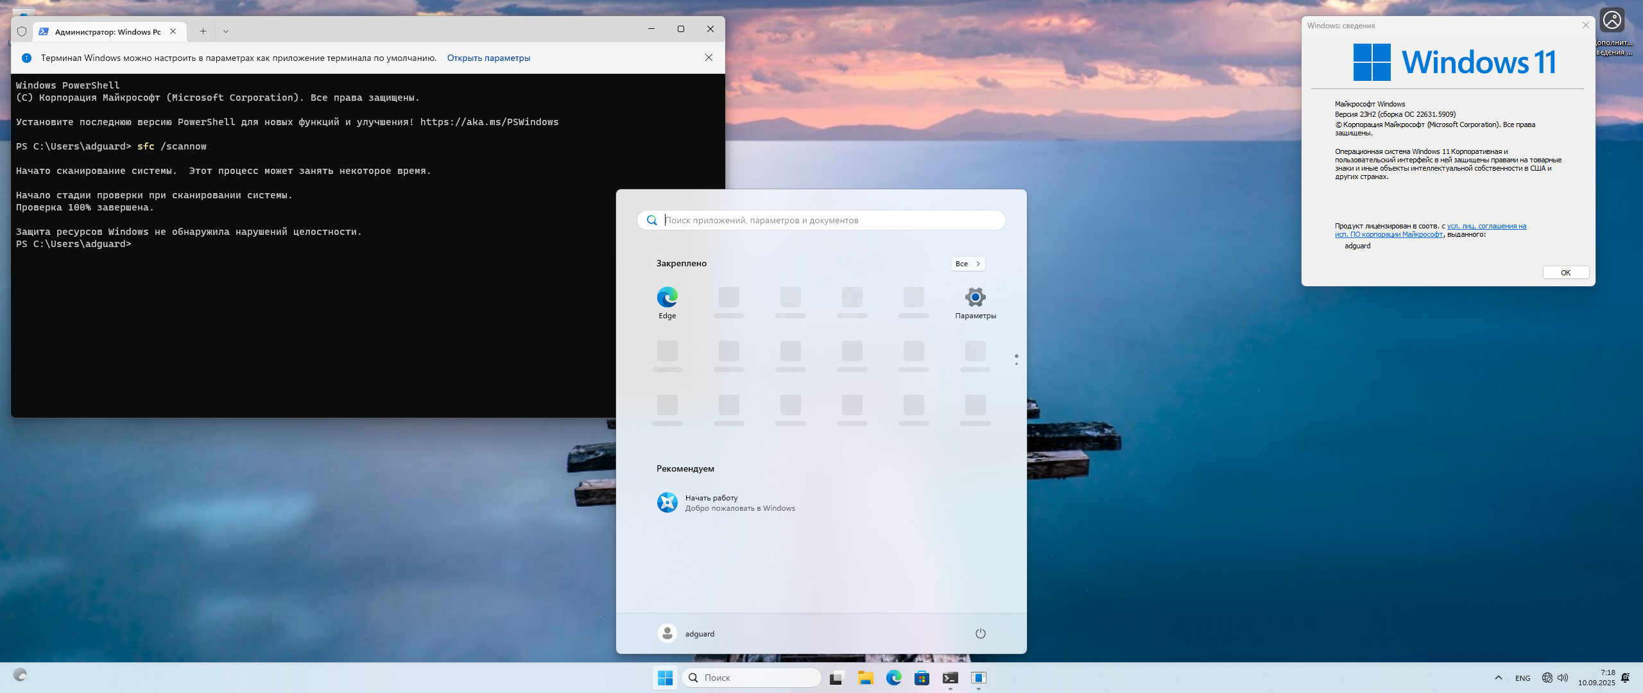This screenshot has height=693, width=1643.
Task: Click the https://aka.ms/PSWindows URL in terminal
Action: tap(489, 122)
